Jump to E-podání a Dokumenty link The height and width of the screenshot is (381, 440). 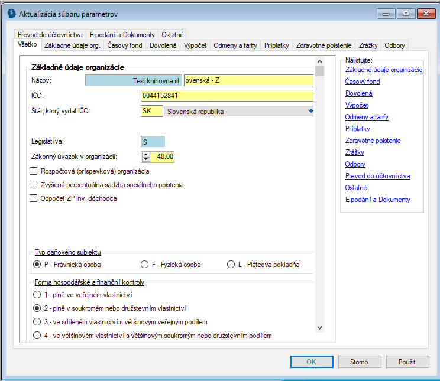[378, 199]
